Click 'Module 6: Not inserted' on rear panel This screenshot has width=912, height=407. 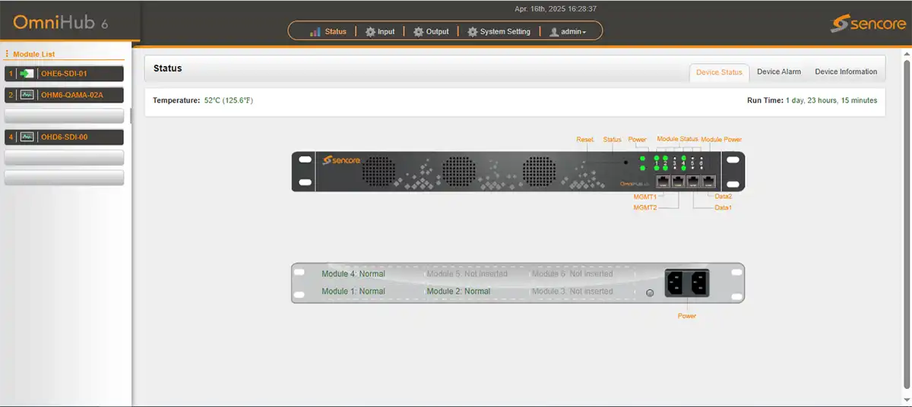click(572, 273)
